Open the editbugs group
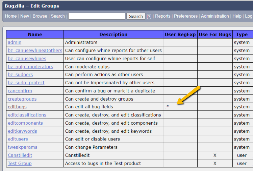 (17, 107)
